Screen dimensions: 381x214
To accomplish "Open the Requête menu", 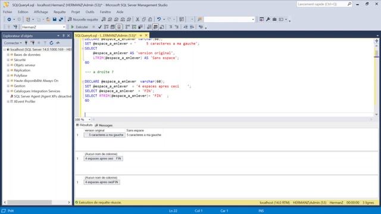I will pyautogui.click(x=60, y=12).
